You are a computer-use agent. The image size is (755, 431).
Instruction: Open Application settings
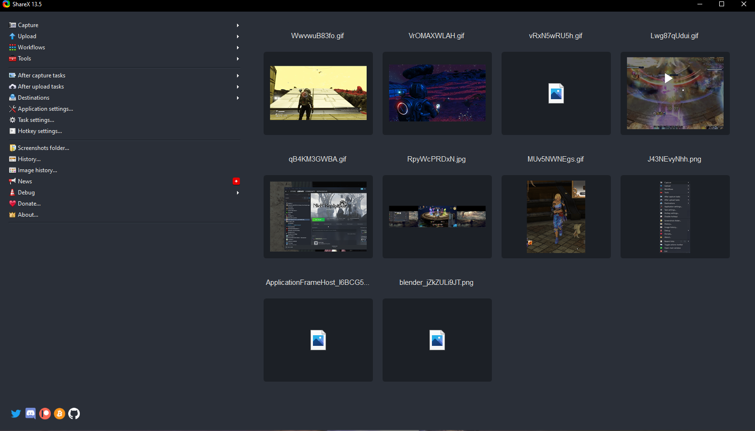(x=44, y=108)
